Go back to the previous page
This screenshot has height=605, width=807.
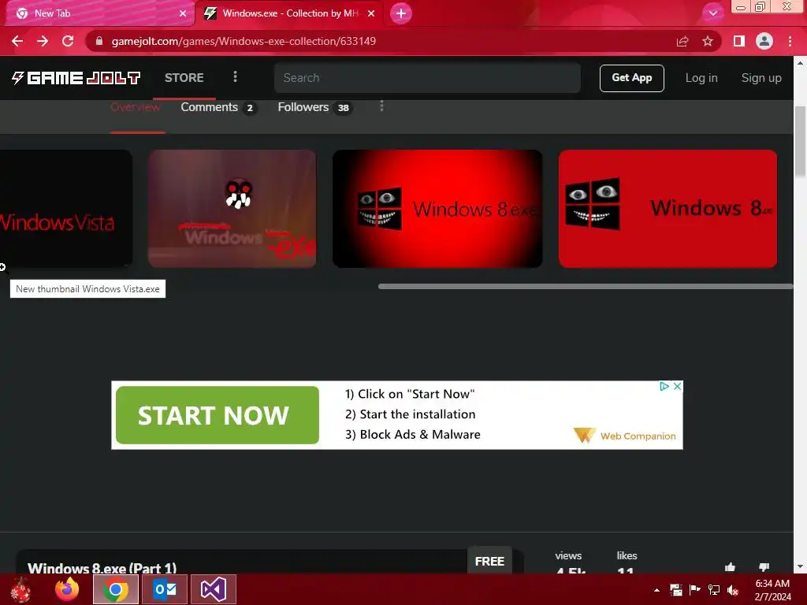pos(17,41)
